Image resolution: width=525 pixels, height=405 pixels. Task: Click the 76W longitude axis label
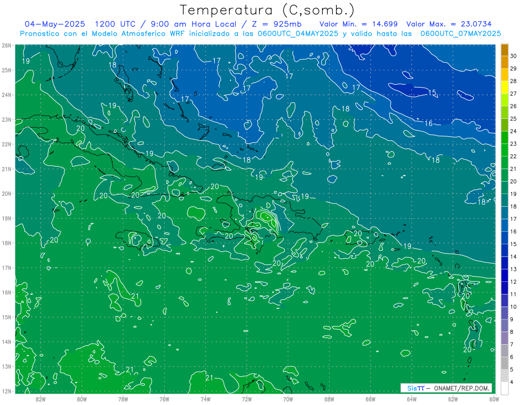coord(164,399)
